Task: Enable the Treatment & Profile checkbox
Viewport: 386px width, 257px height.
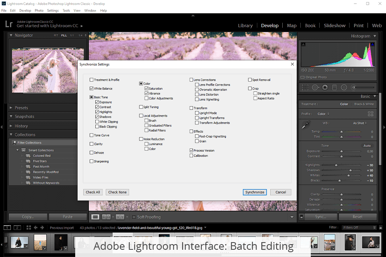Action: tap(92, 80)
